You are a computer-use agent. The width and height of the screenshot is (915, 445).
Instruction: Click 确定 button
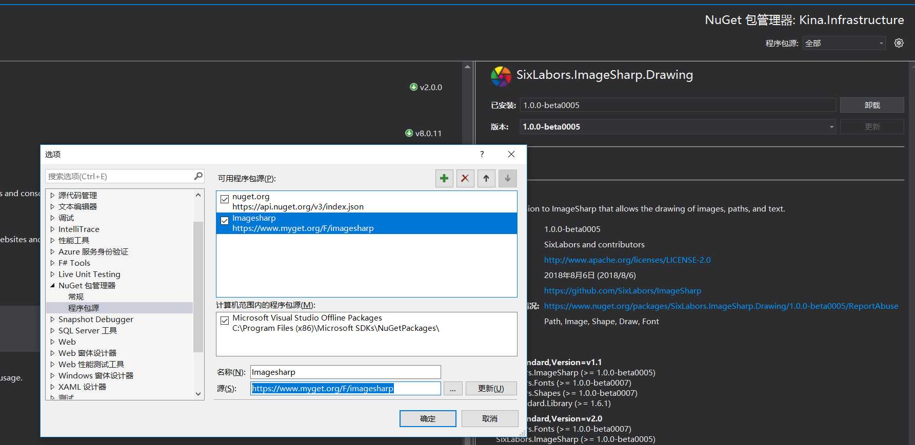(x=428, y=418)
